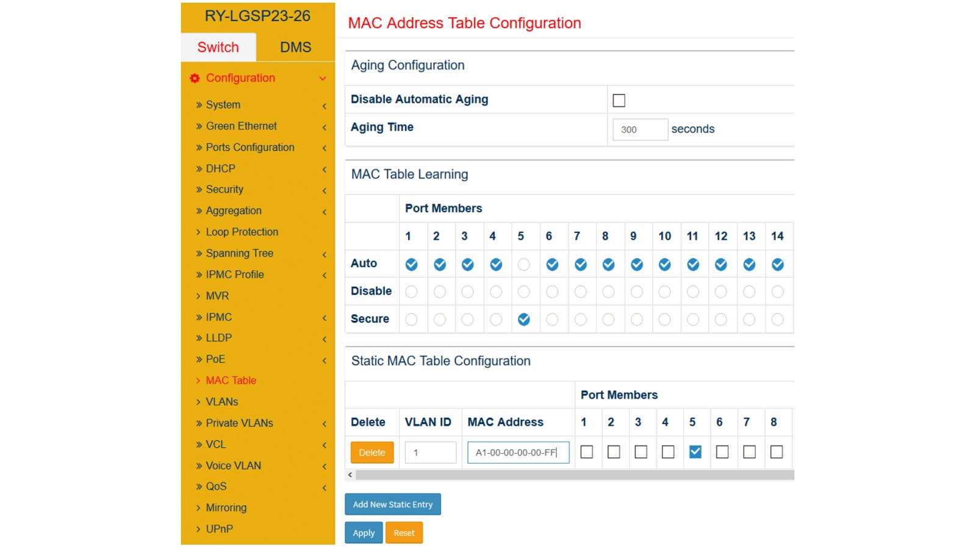976x549 pixels.
Task: Tick the Disable Automatic Aging checkbox
Action: [619, 101]
